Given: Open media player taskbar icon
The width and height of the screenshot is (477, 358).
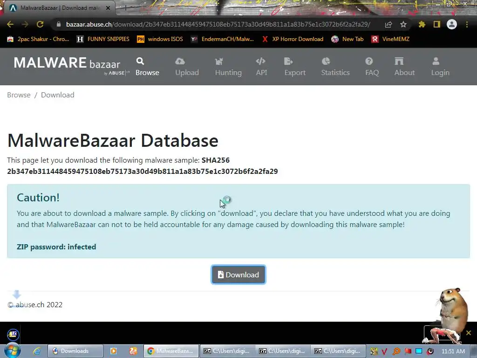Looking at the screenshot, I should (x=114, y=351).
